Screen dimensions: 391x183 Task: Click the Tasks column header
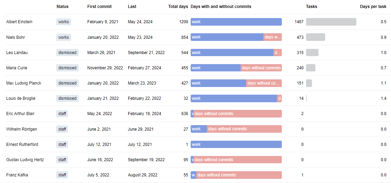(311, 7)
